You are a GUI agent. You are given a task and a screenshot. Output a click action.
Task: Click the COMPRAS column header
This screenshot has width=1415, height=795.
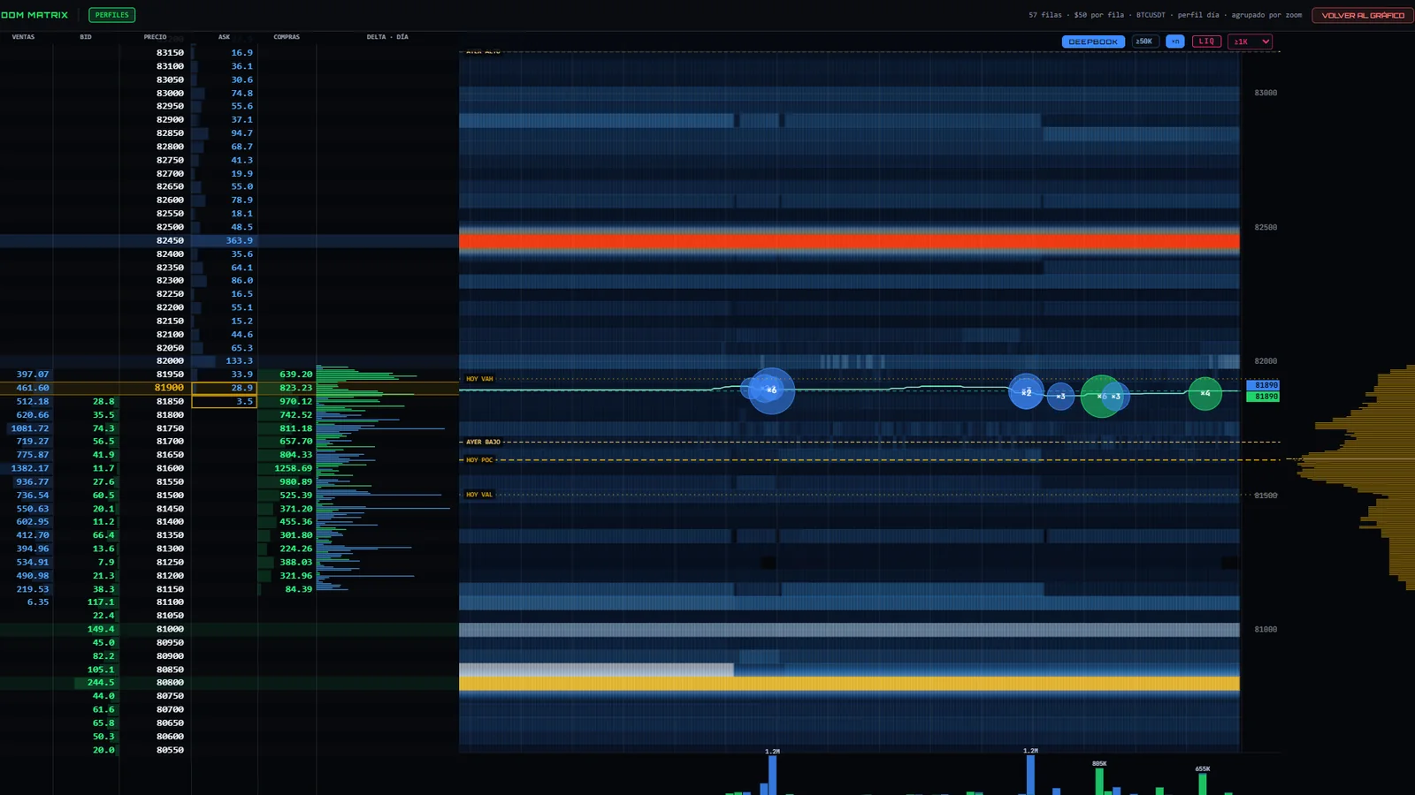pos(287,37)
